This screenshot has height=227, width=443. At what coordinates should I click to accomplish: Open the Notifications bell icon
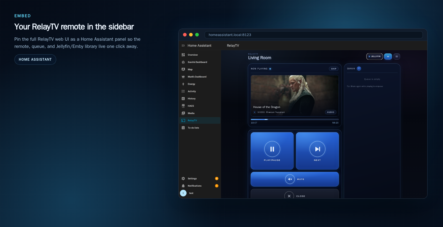183,186
